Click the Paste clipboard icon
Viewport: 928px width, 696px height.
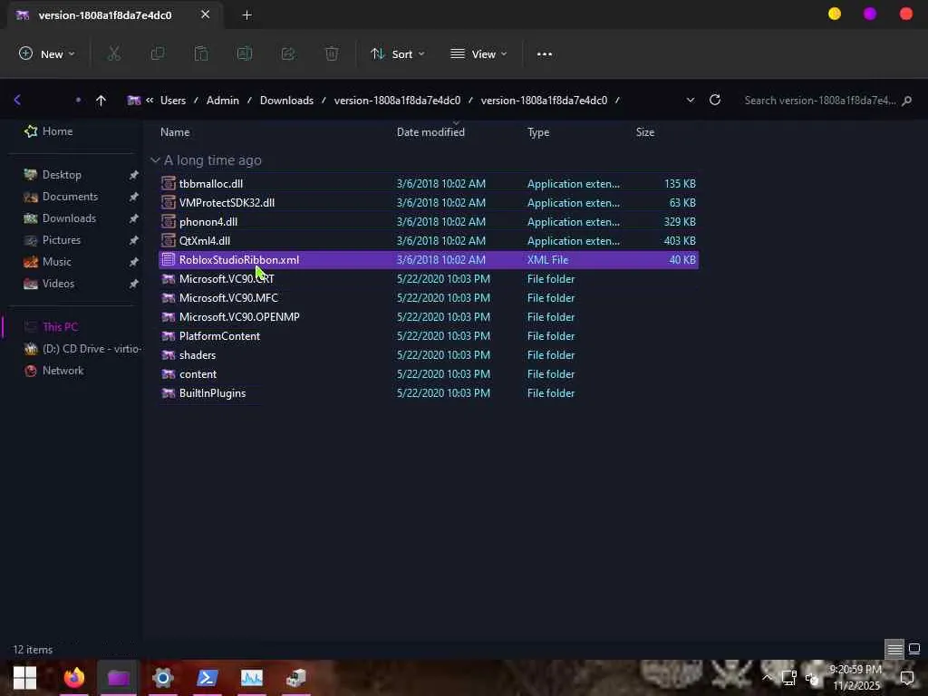[201, 53]
